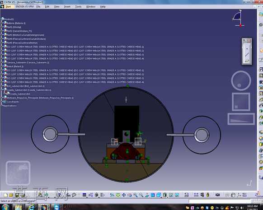Fit all geometry in view
Screen dimensions: 263x210
[x=118, y=195]
